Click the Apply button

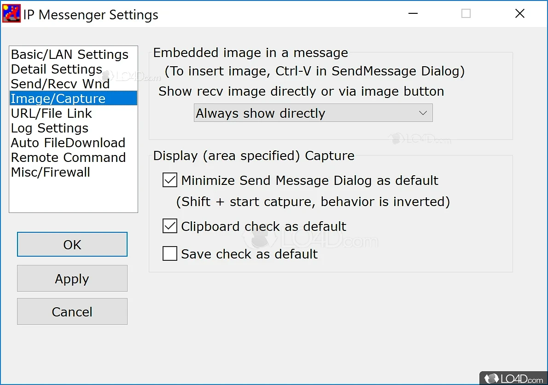point(72,279)
